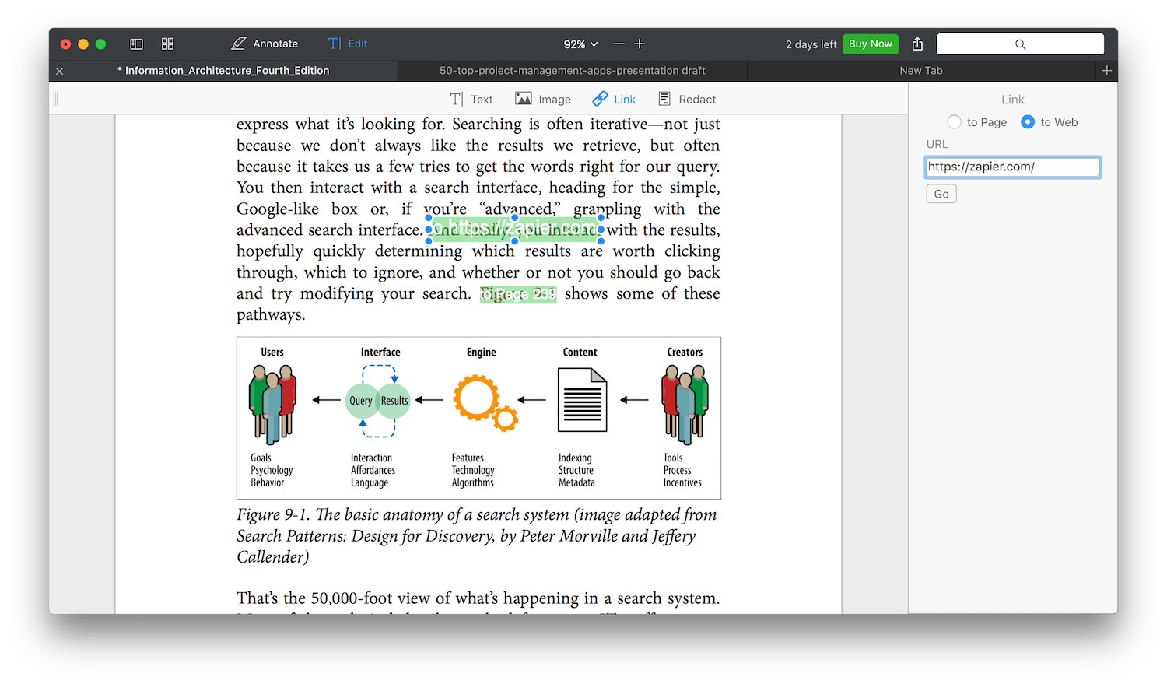
Task: Switch to Annotate mode
Action: pos(265,44)
